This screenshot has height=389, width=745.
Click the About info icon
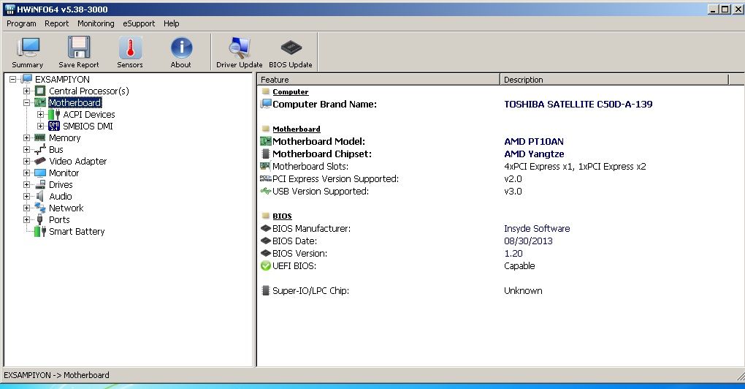(181, 48)
